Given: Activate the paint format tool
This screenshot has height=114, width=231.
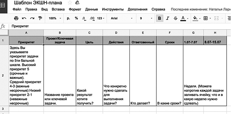Looking at the screenshot, I should click(x=40, y=18).
